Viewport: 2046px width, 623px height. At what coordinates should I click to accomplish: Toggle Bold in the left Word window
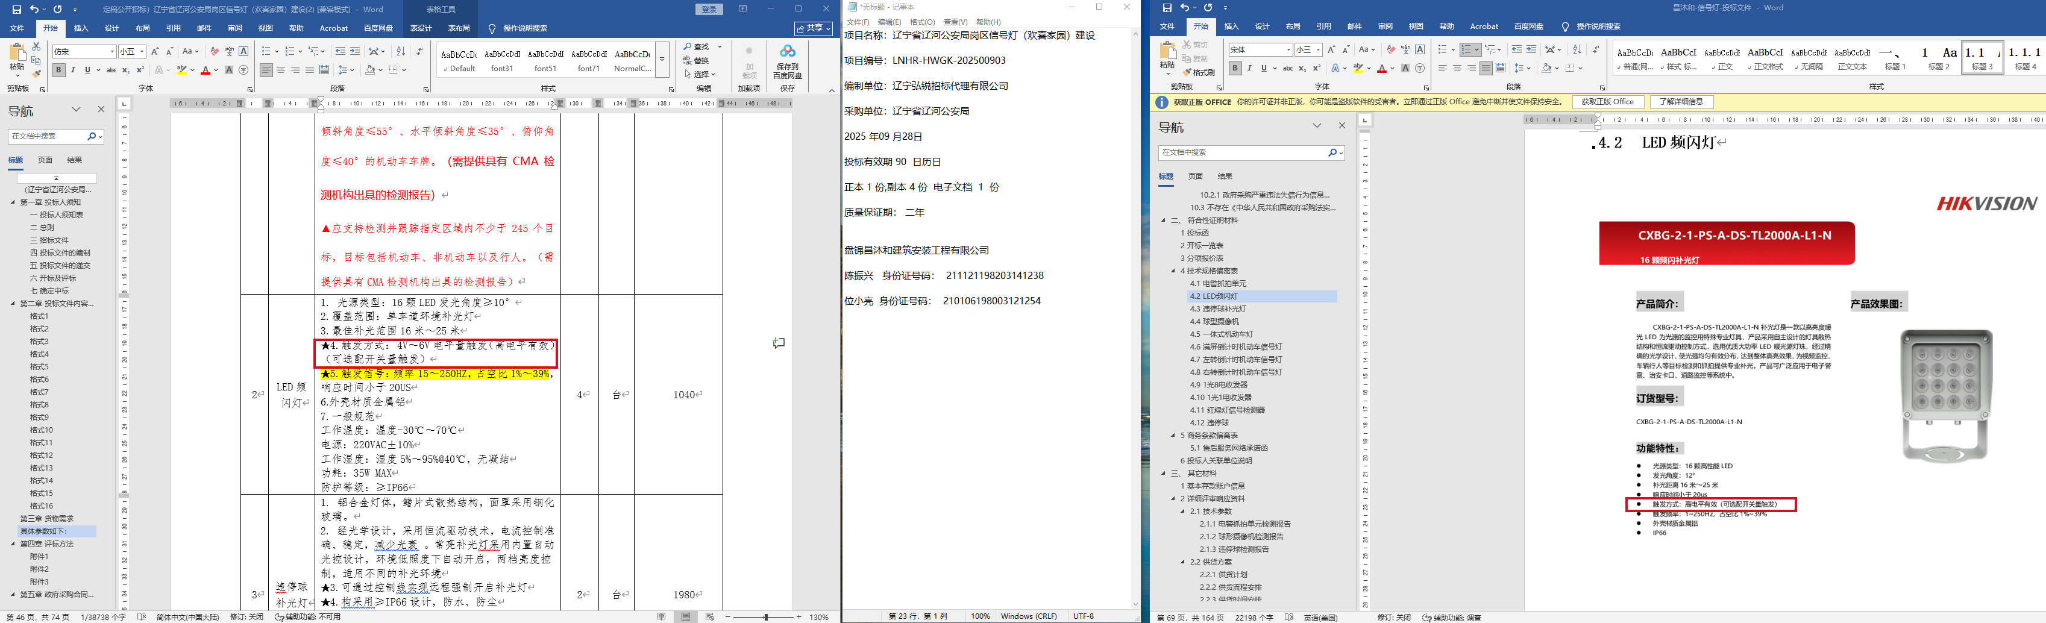(59, 70)
